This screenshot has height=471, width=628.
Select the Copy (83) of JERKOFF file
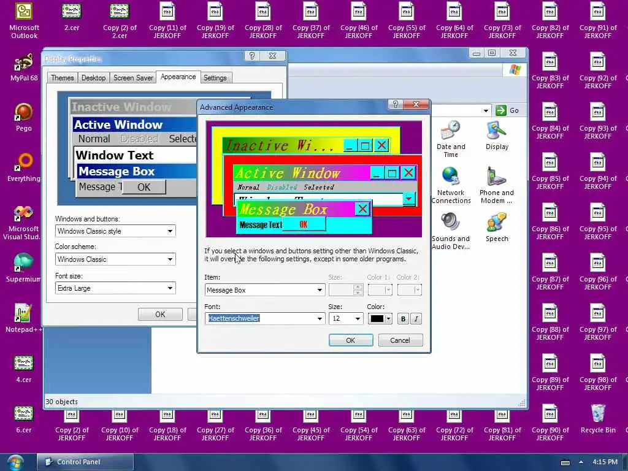coord(550,71)
